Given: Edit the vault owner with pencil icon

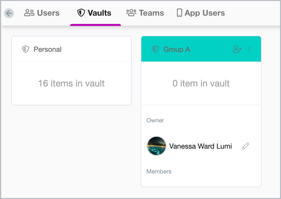Looking at the screenshot, I should pyautogui.click(x=246, y=146).
